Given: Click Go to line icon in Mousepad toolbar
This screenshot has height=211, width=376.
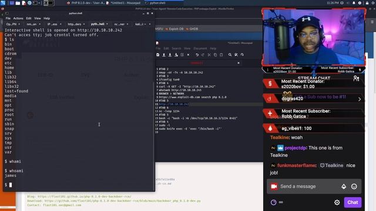Looking at the screenshot, I should click(x=242, y=55).
